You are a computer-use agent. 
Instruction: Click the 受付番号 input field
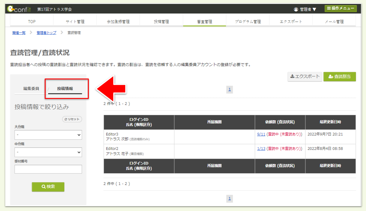coord(48,169)
